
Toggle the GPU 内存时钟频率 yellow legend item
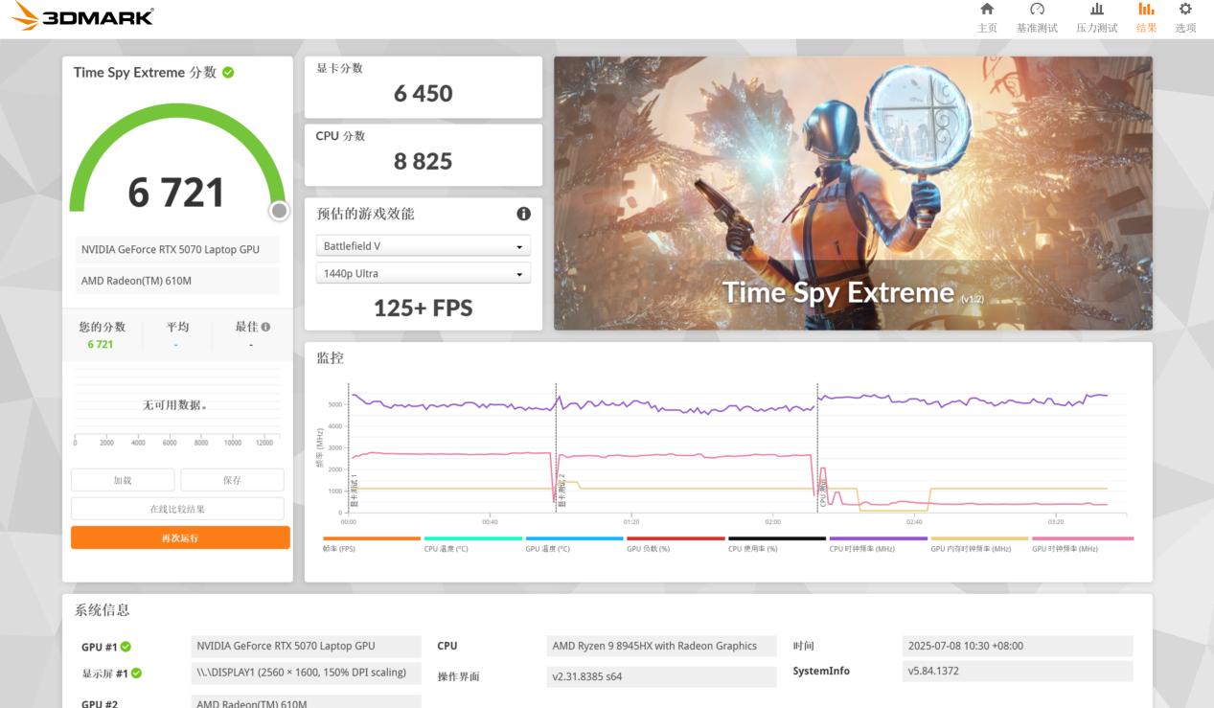[x=979, y=543]
